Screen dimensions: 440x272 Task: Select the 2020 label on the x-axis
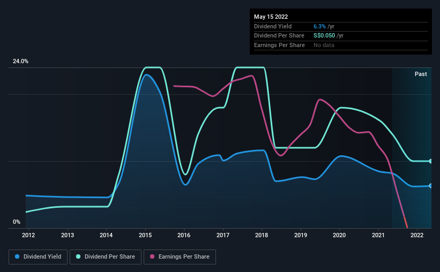pos(339,235)
